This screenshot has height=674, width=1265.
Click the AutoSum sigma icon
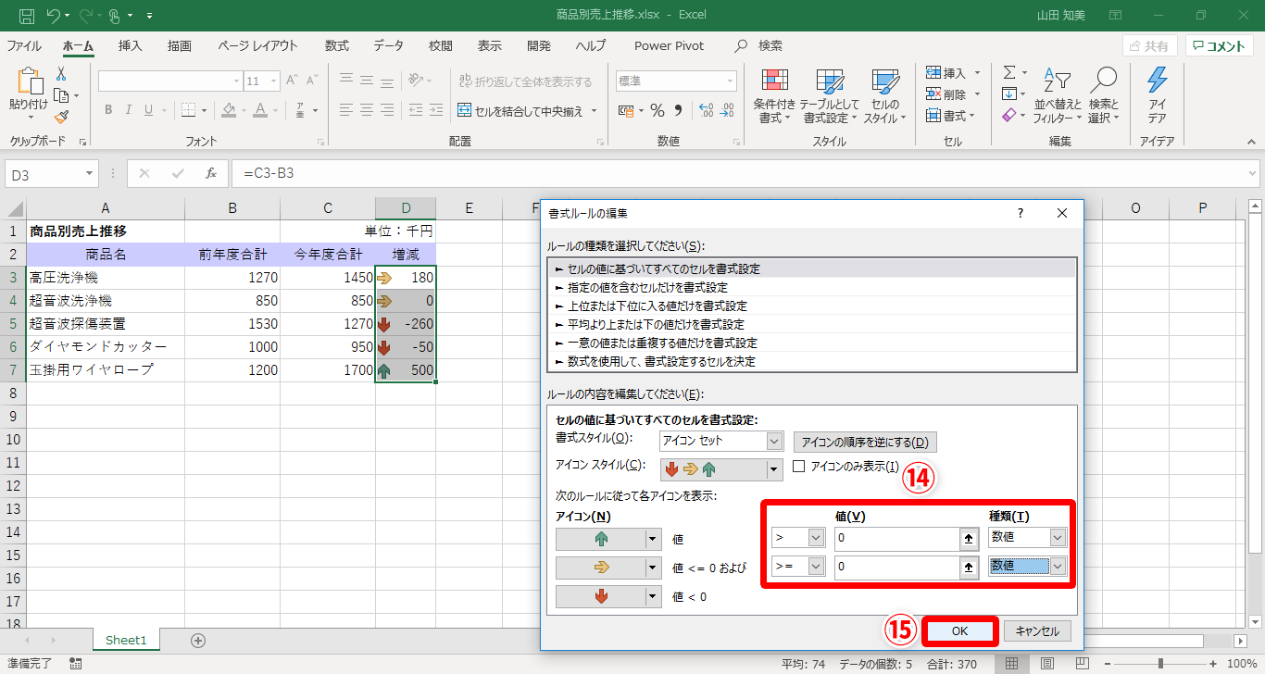(1009, 73)
